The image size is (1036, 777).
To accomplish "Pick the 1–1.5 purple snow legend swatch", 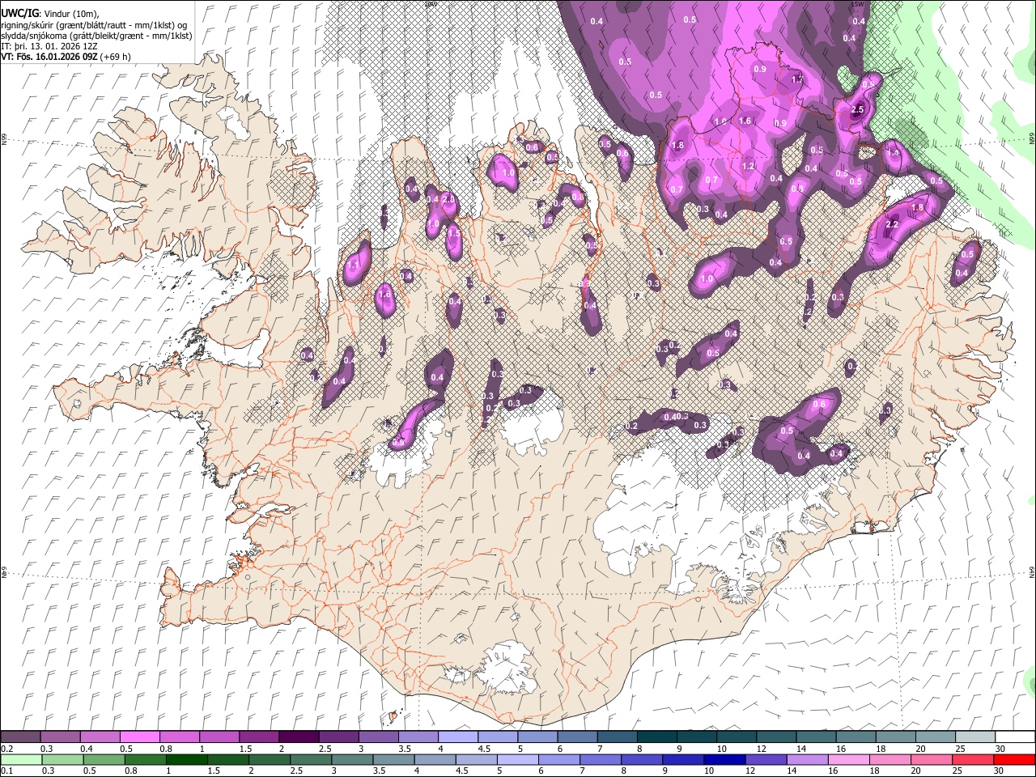I will tap(219, 737).
